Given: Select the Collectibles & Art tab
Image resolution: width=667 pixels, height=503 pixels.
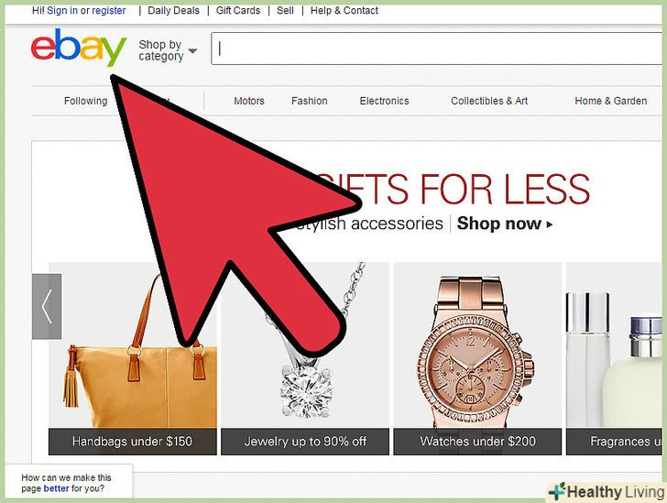Looking at the screenshot, I should [x=489, y=101].
